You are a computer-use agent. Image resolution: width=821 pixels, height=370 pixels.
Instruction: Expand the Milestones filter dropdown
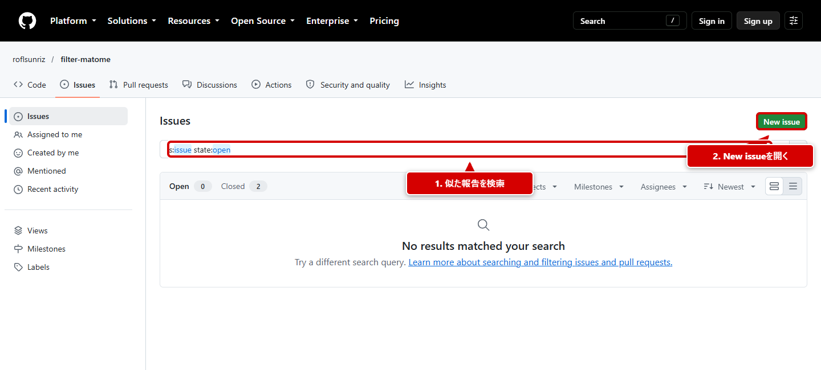[x=599, y=187]
